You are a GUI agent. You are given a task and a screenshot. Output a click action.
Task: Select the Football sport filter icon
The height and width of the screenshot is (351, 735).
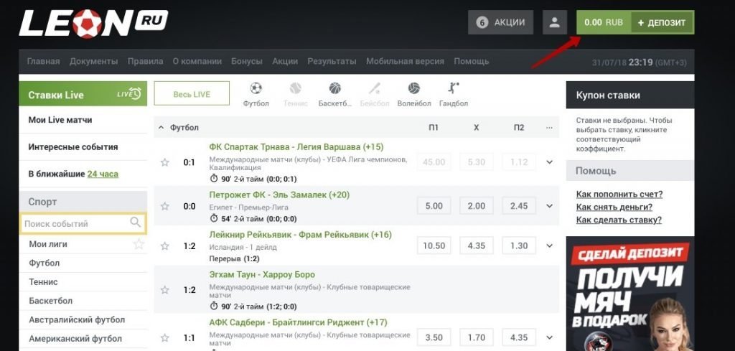(256, 89)
